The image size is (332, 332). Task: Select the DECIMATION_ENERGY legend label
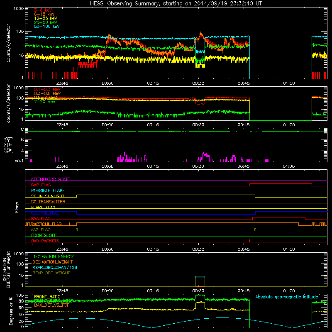tap(53, 256)
